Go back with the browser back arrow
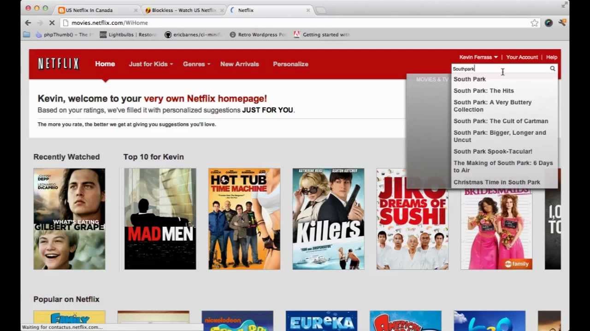 [x=28, y=23]
